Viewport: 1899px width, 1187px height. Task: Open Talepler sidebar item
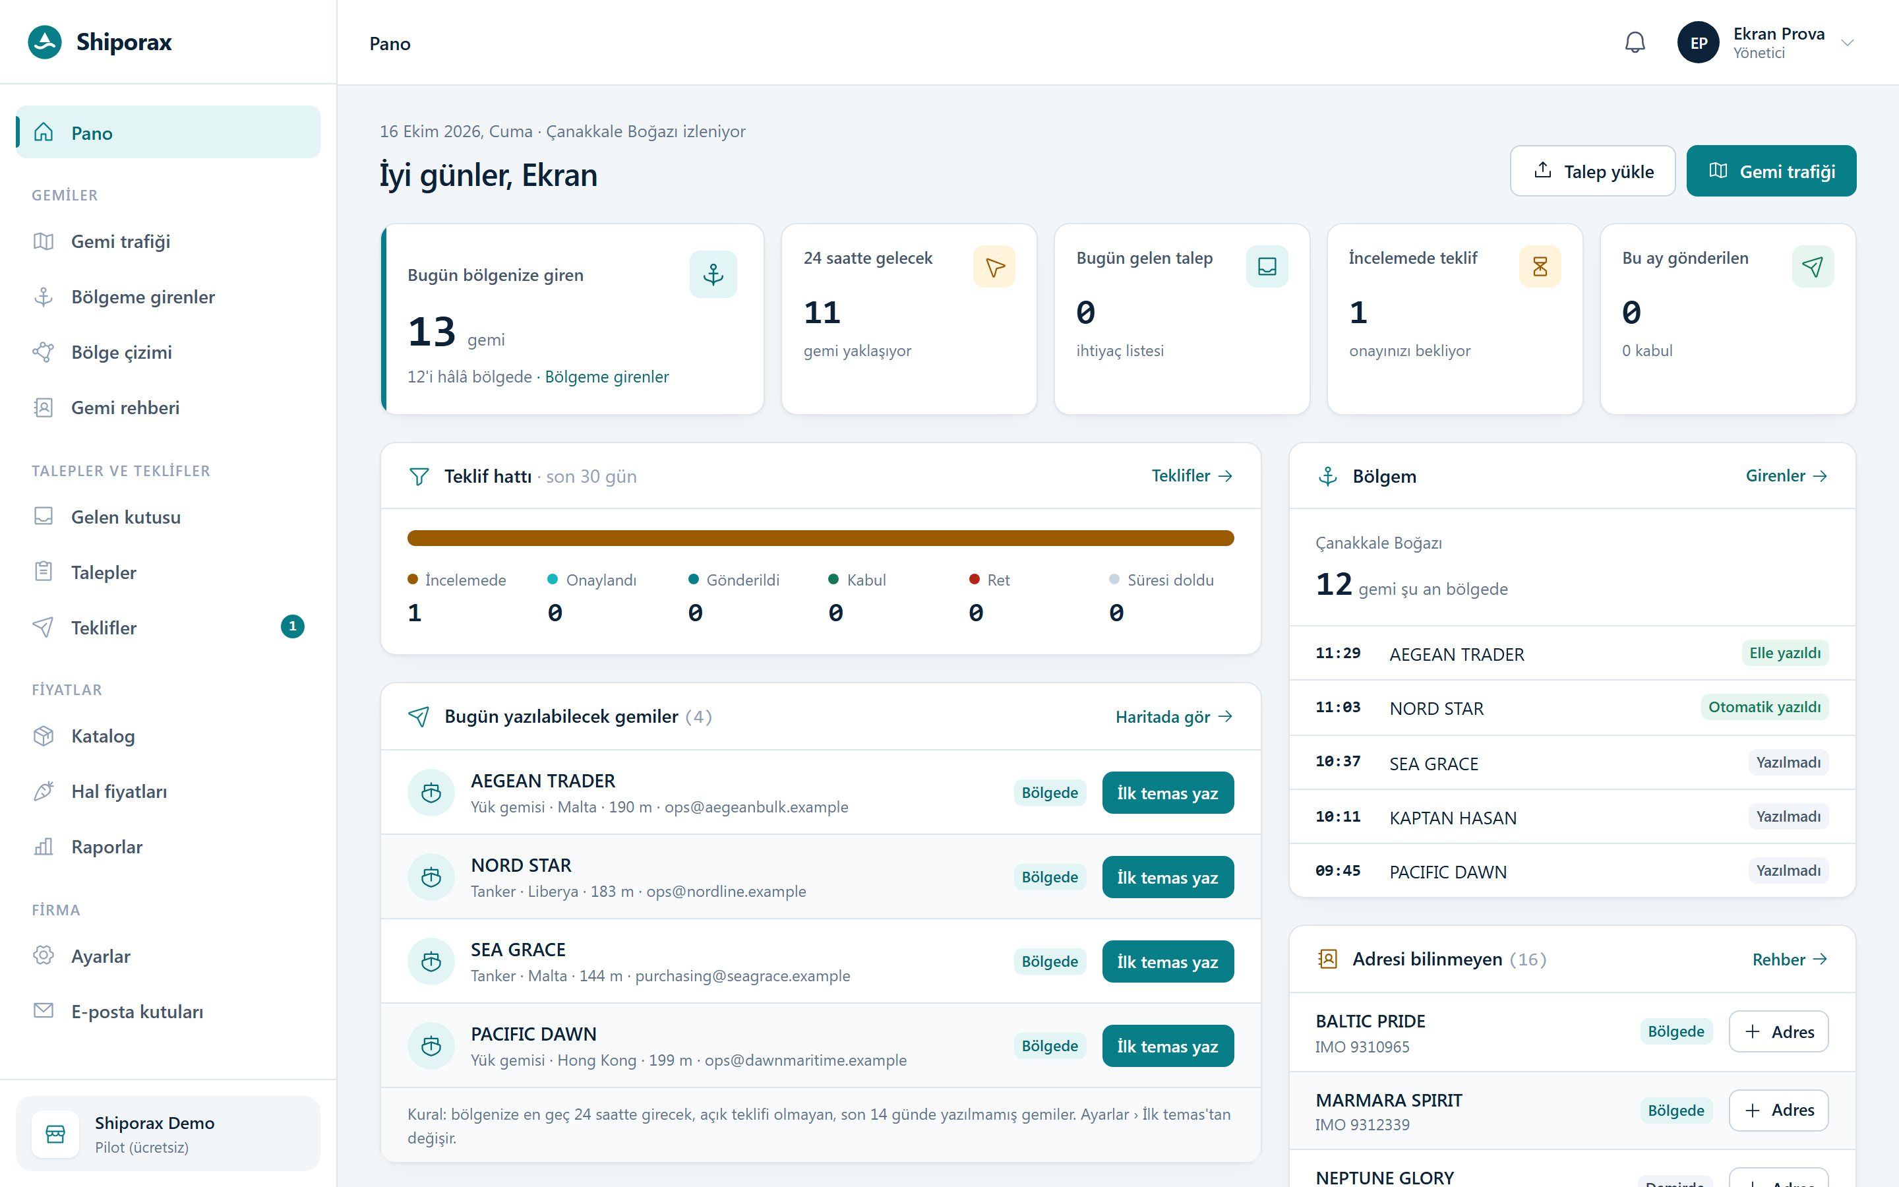(x=168, y=572)
